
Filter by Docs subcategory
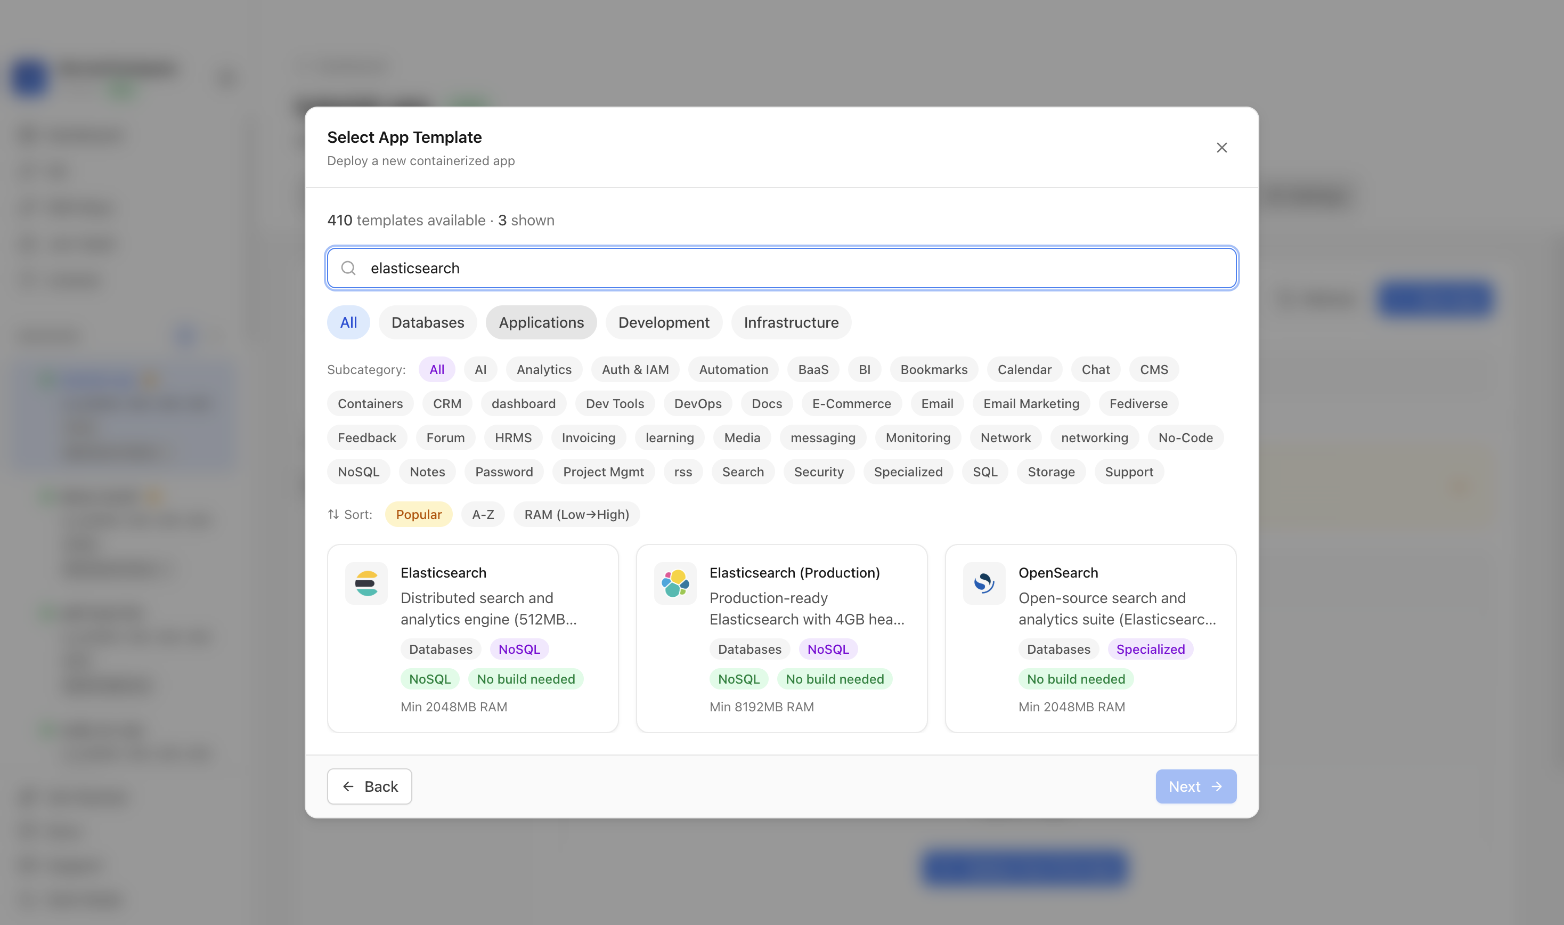pos(767,404)
